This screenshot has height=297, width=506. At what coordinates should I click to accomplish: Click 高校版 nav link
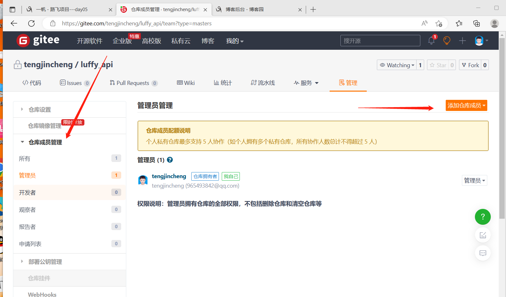tap(152, 41)
